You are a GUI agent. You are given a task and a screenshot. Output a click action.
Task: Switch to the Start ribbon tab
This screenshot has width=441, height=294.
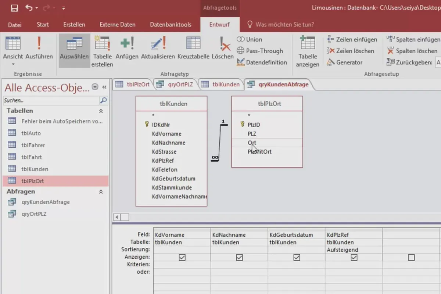tap(43, 25)
